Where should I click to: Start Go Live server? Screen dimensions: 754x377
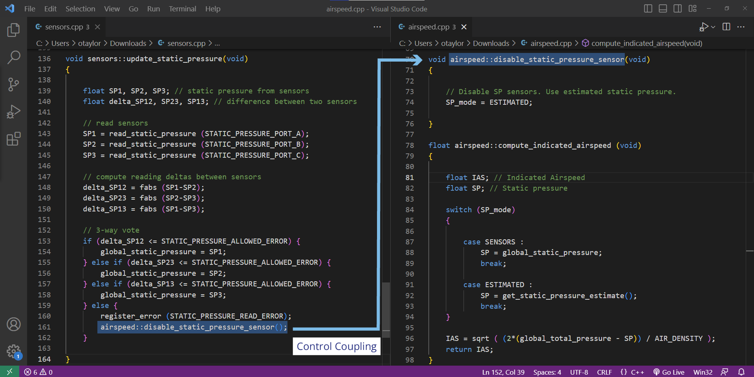[669, 372]
